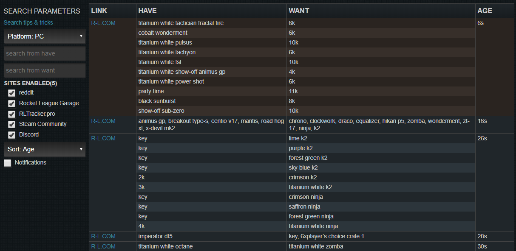
Task: Toggle the reddit site checkbox
Action: (x=12, y=93)
